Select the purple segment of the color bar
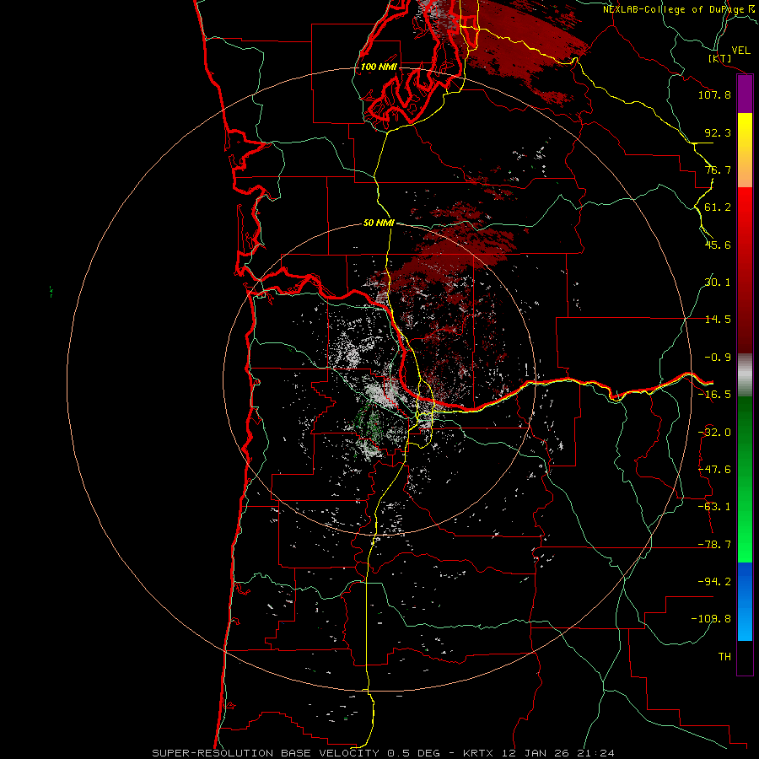The width and height of the screenshot is (759, 759). [745, 94]
